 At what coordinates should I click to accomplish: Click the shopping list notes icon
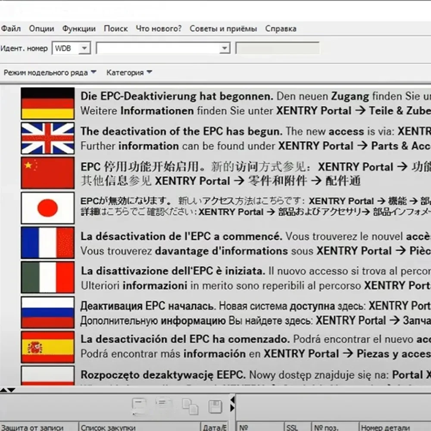(x=164, y=405)
